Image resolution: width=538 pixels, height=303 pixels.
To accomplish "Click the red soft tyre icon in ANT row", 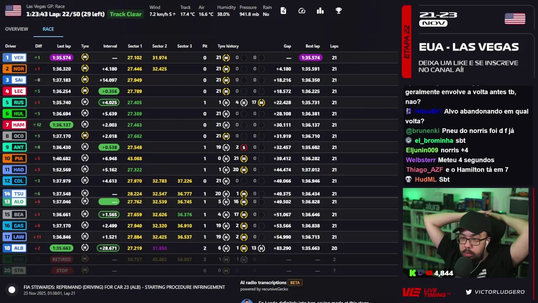I will click(244, 147).
